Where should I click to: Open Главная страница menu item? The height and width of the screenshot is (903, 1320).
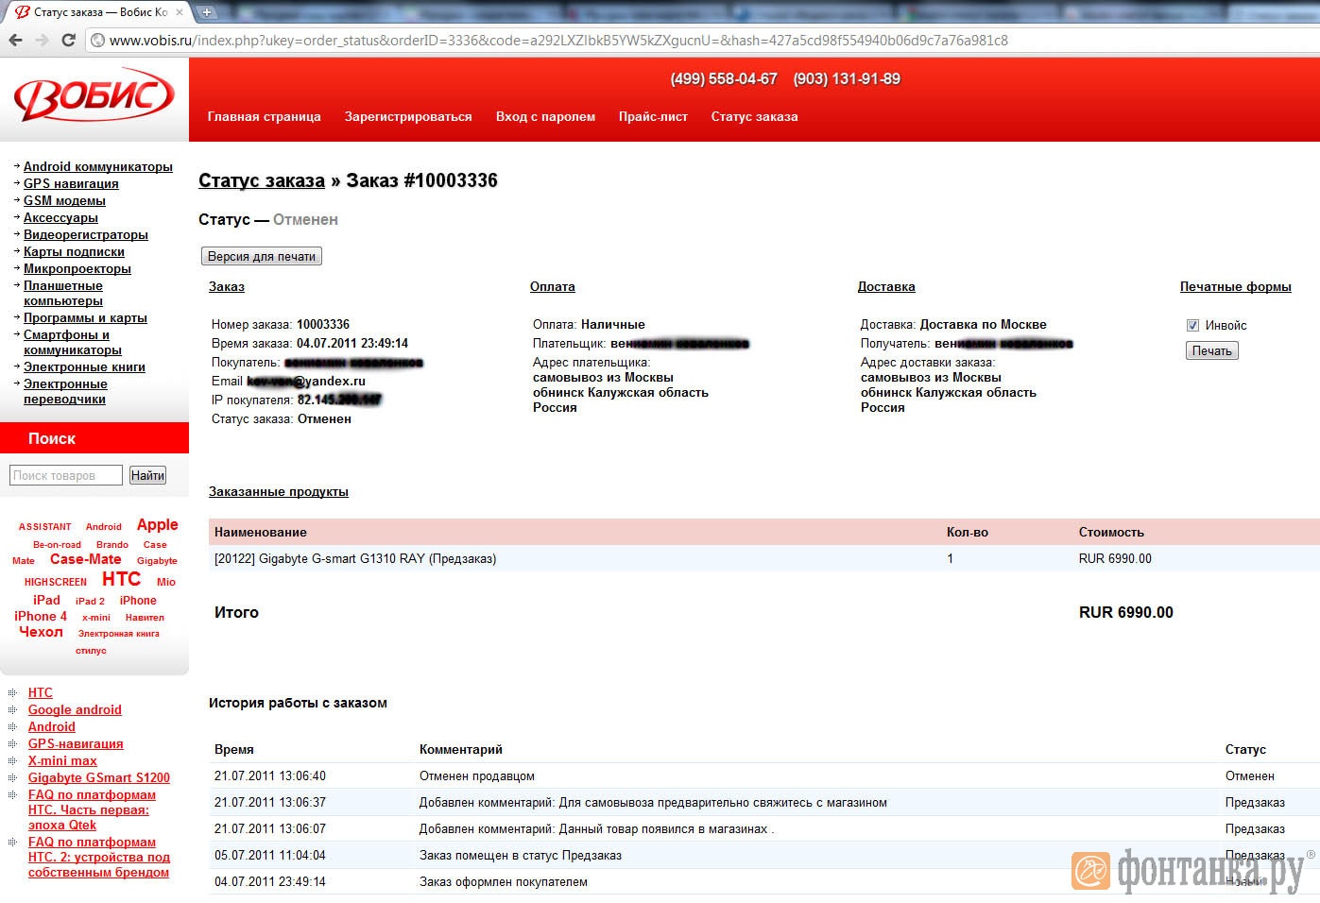265,117
